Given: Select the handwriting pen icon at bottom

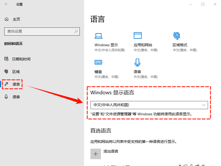Looking at the screenshot, I should tap(198, 165).
